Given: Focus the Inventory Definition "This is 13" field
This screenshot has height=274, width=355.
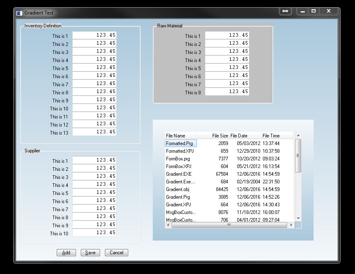Looking at the screenshot, I should pyautogui.click(x=94, y=132).
